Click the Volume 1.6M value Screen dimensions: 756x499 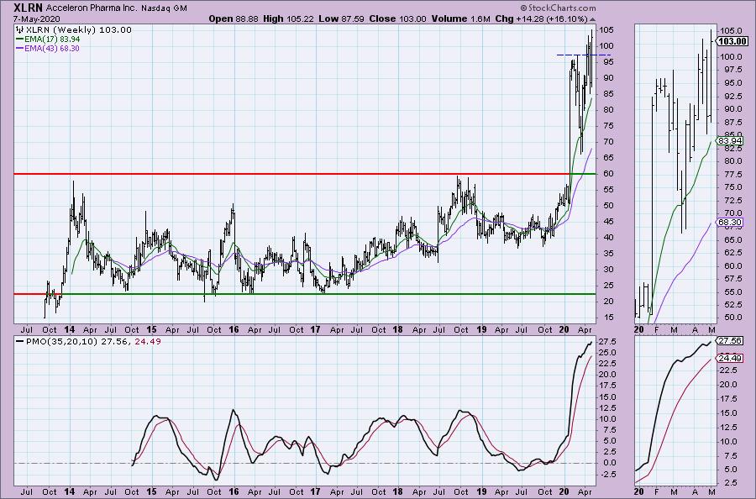tap(461, 18)
